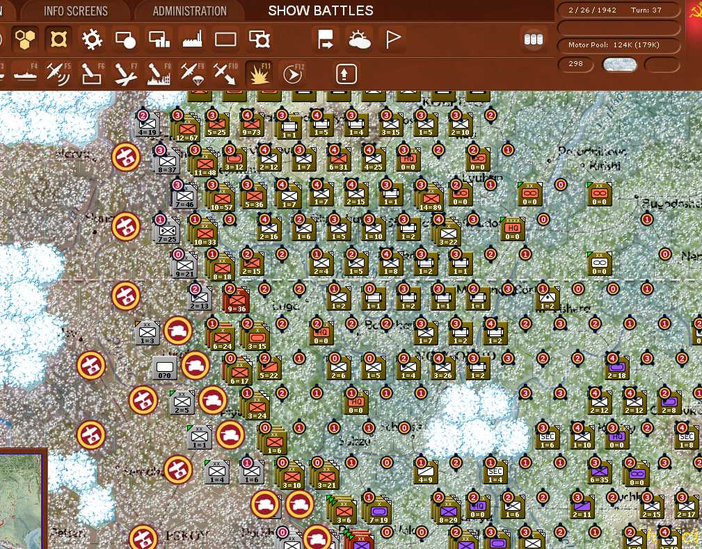Select the Soviet stack labeled 14=89
The height and width of the screenshot is (549, 702).
[x=430, y=197]
